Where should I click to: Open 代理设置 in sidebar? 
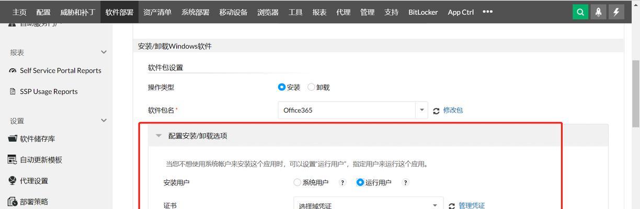click(34, 181)
